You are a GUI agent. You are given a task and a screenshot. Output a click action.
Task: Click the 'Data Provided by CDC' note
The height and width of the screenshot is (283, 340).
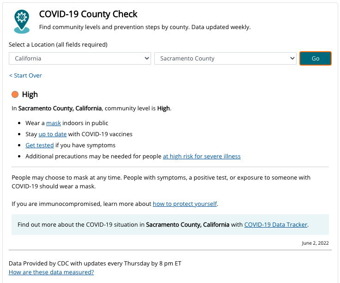(95, 264)
